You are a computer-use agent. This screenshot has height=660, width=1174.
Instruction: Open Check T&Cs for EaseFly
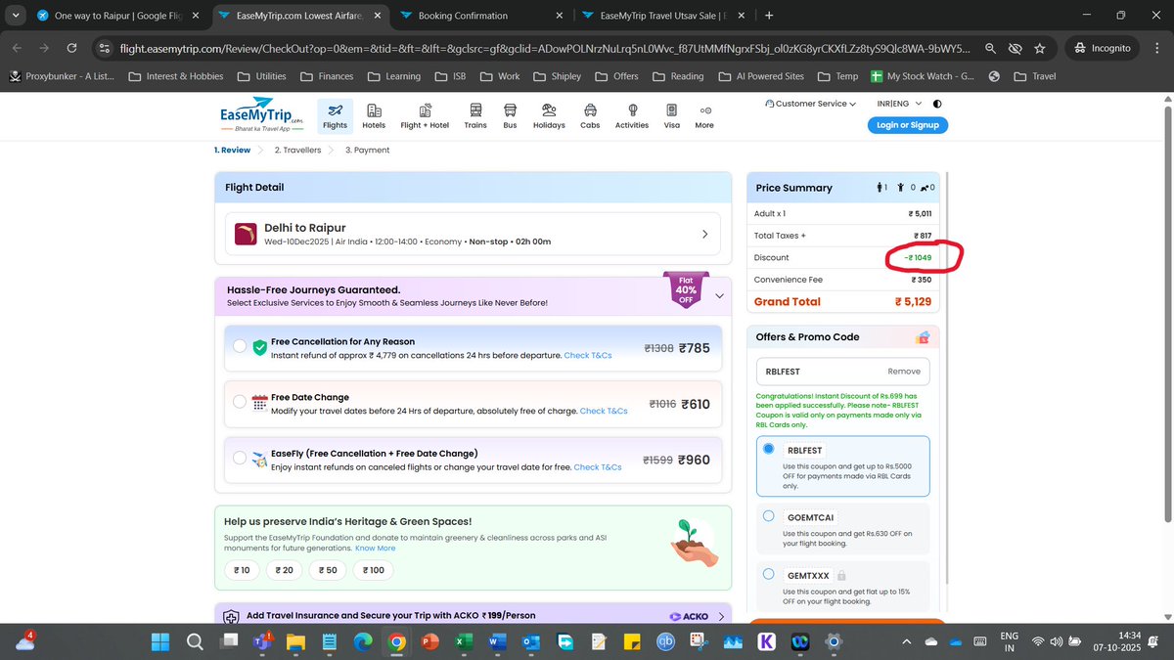[x=598, y=467]
